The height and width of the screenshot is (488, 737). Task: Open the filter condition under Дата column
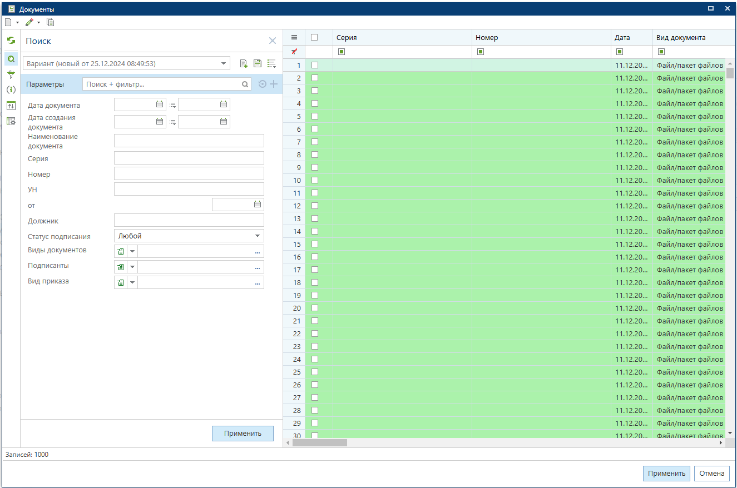(x=620, y=52)
